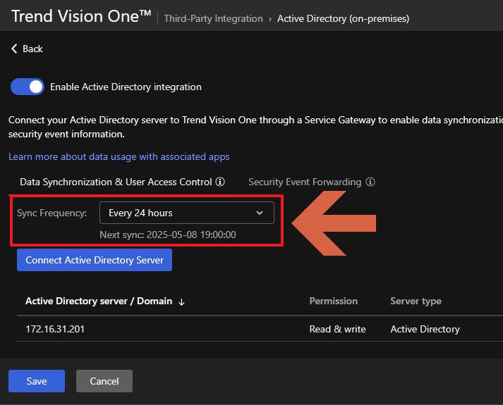The image size is (503, 405).
Task: Switch to Security Event Forwarding tab
Action: (x=304, y=182)
